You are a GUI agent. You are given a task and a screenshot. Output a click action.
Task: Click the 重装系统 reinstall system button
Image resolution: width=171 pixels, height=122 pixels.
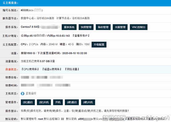click(x=69, y=27)
